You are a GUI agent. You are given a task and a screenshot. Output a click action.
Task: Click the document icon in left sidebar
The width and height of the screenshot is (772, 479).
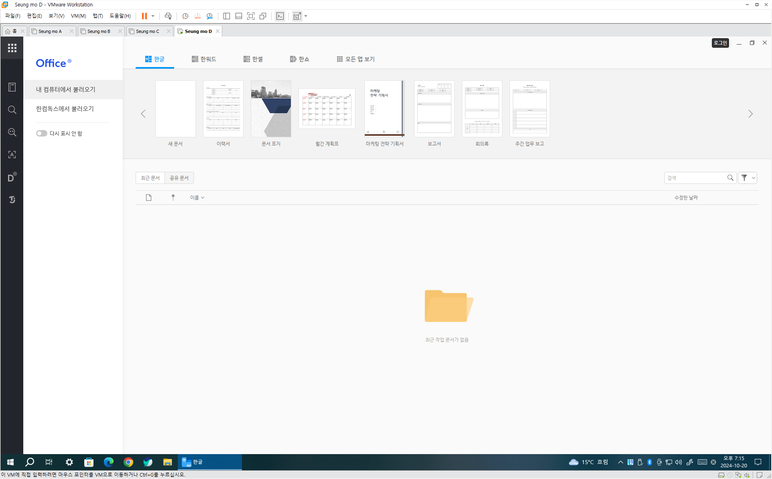(12, 87)
